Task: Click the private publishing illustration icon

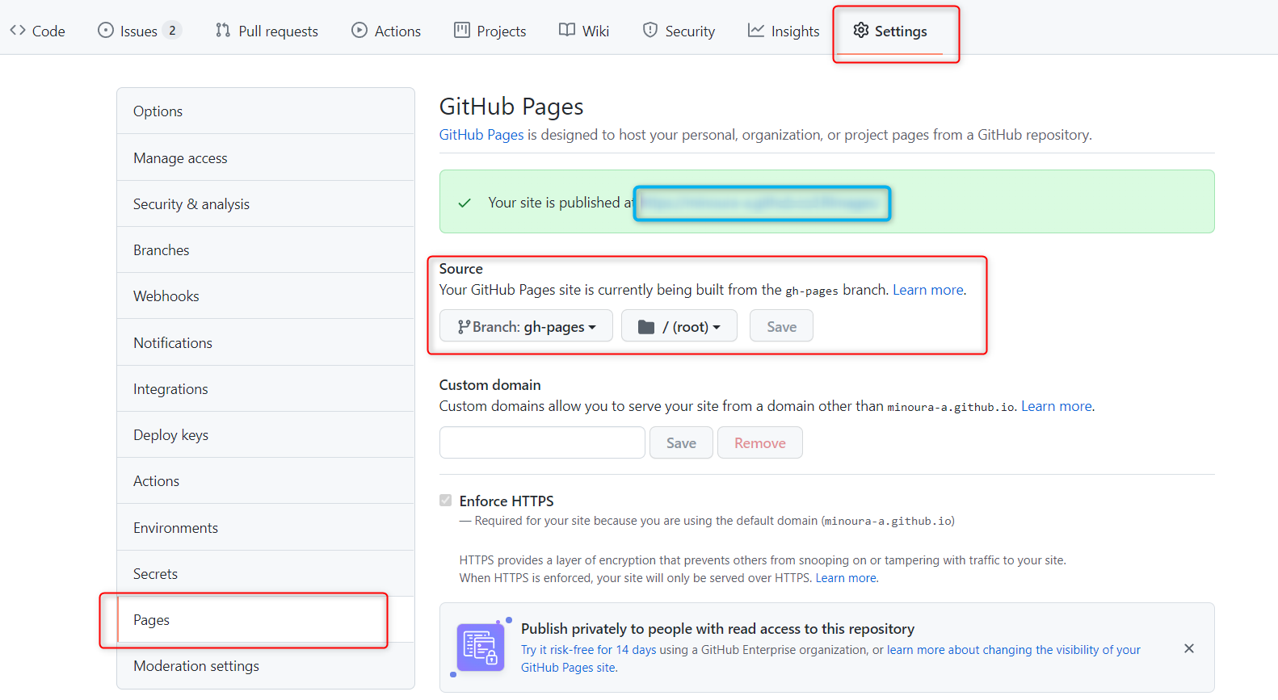Action: click(481, 648)
